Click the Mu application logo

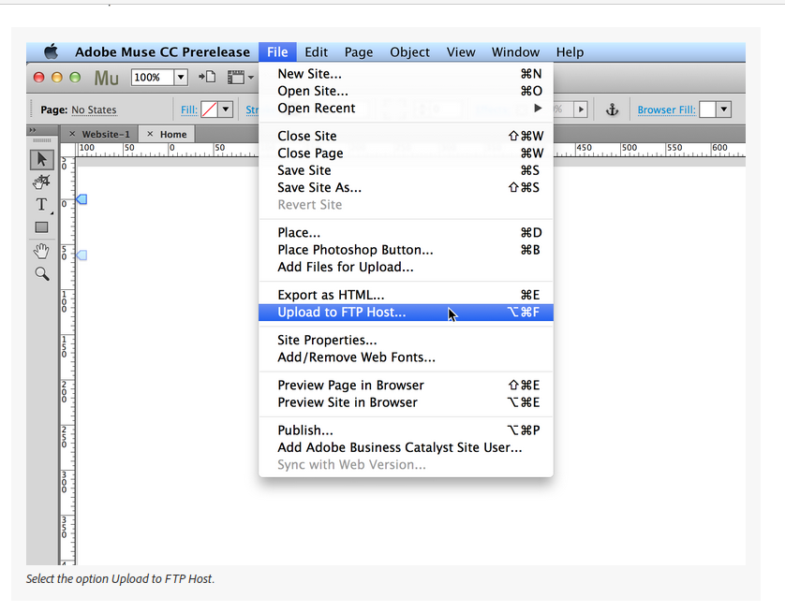coord(106,78)
